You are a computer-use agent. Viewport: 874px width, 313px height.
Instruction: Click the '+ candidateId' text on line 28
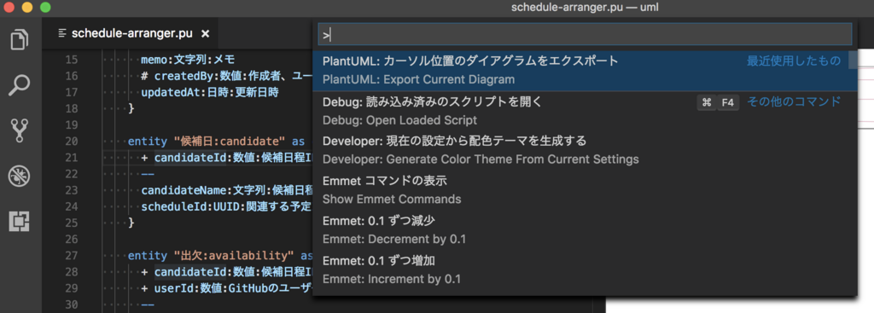tap(184, 272)
